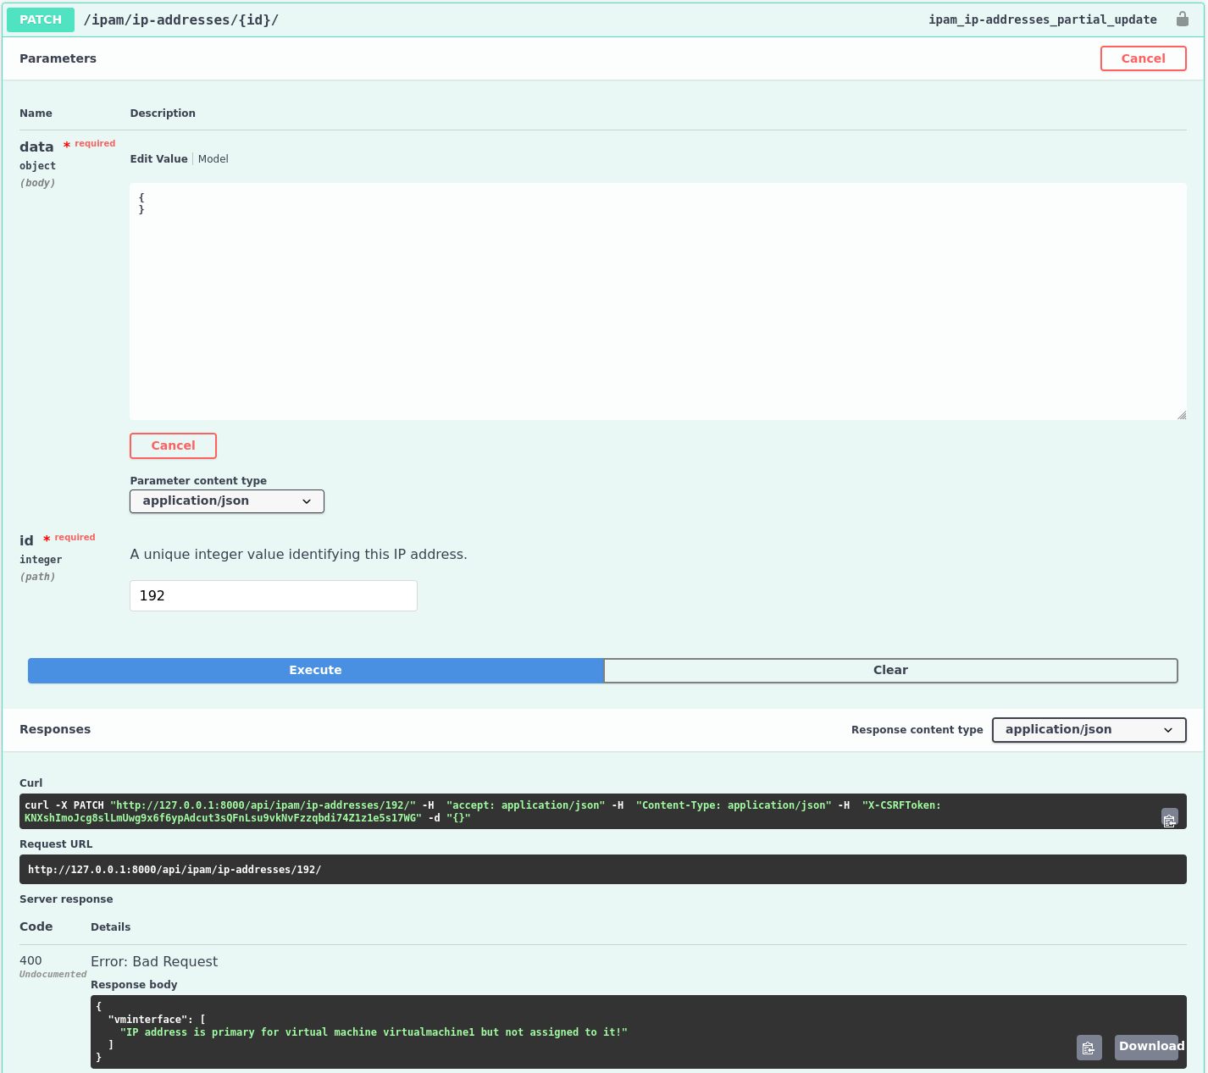Click the dropdown arrow in parameter content type

click(307, 501)
